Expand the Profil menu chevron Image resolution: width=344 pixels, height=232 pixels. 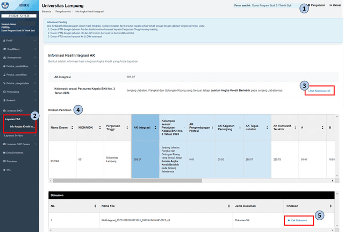(x=35, y=40)
